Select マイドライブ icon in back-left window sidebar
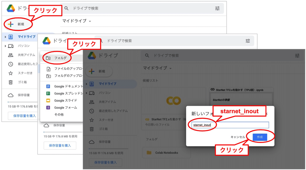The height and width of the screenshot is (170, 306). 11,37
